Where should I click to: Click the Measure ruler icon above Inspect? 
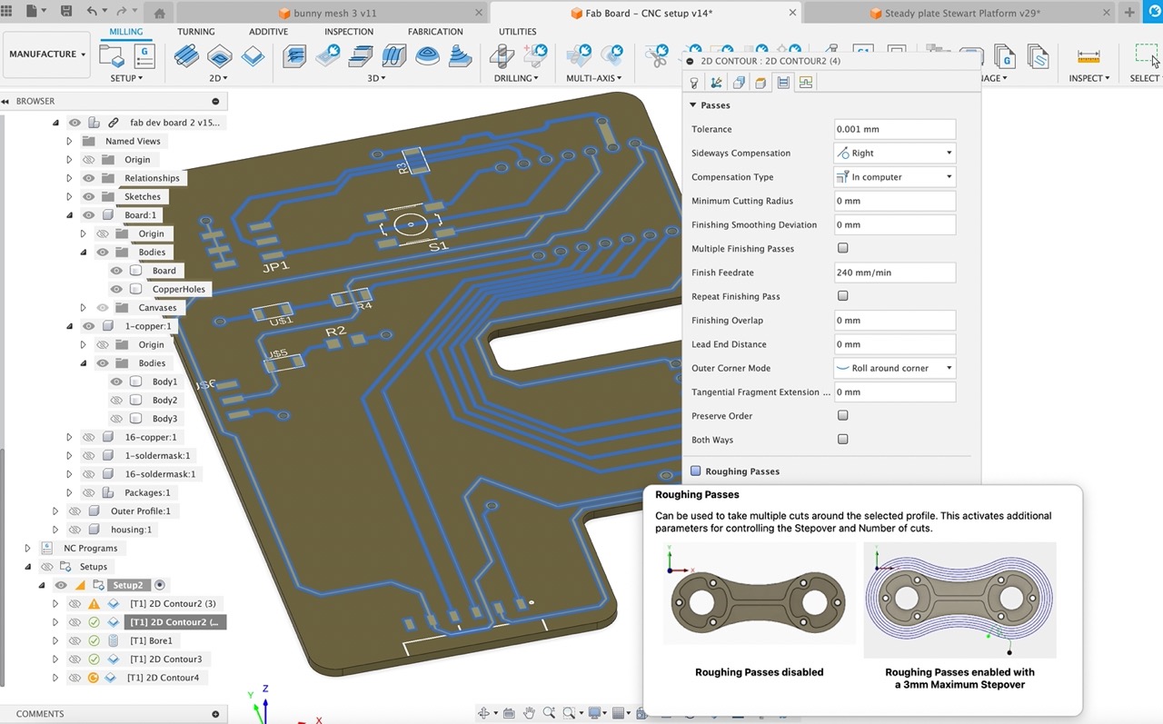pyautogui.click(x=1088, y=56)
